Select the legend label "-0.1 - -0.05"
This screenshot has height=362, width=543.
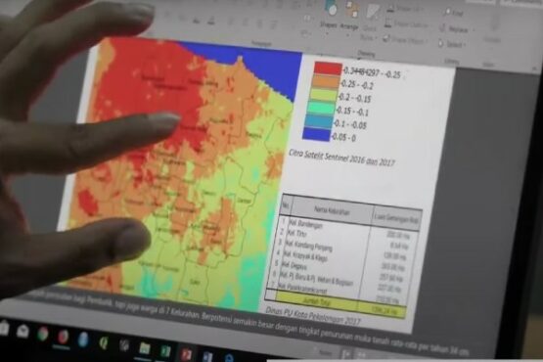tap(349, 124)
